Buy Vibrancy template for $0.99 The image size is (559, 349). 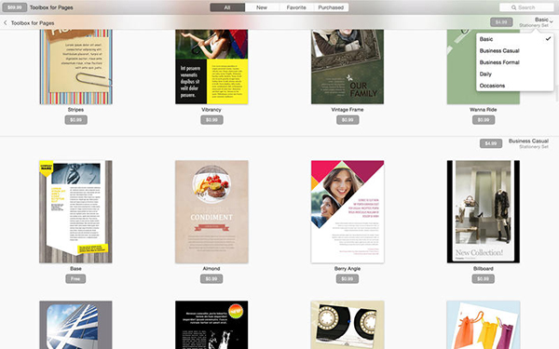coord(211,120)
